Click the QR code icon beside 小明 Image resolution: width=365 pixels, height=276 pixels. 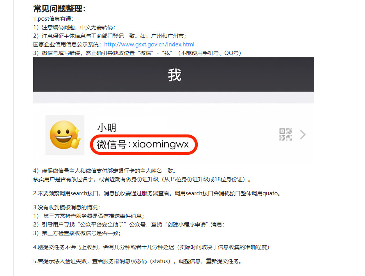pos(285,134)
